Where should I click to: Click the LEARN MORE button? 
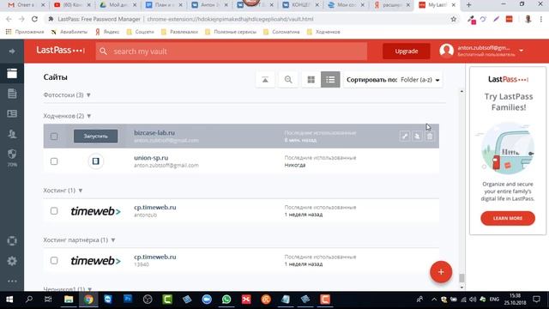508,218
